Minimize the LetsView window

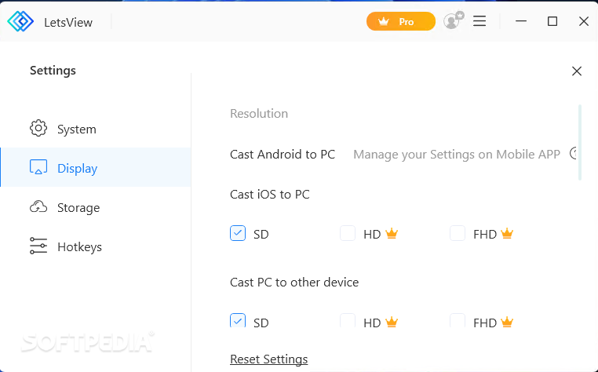click(x=521, y=21)
